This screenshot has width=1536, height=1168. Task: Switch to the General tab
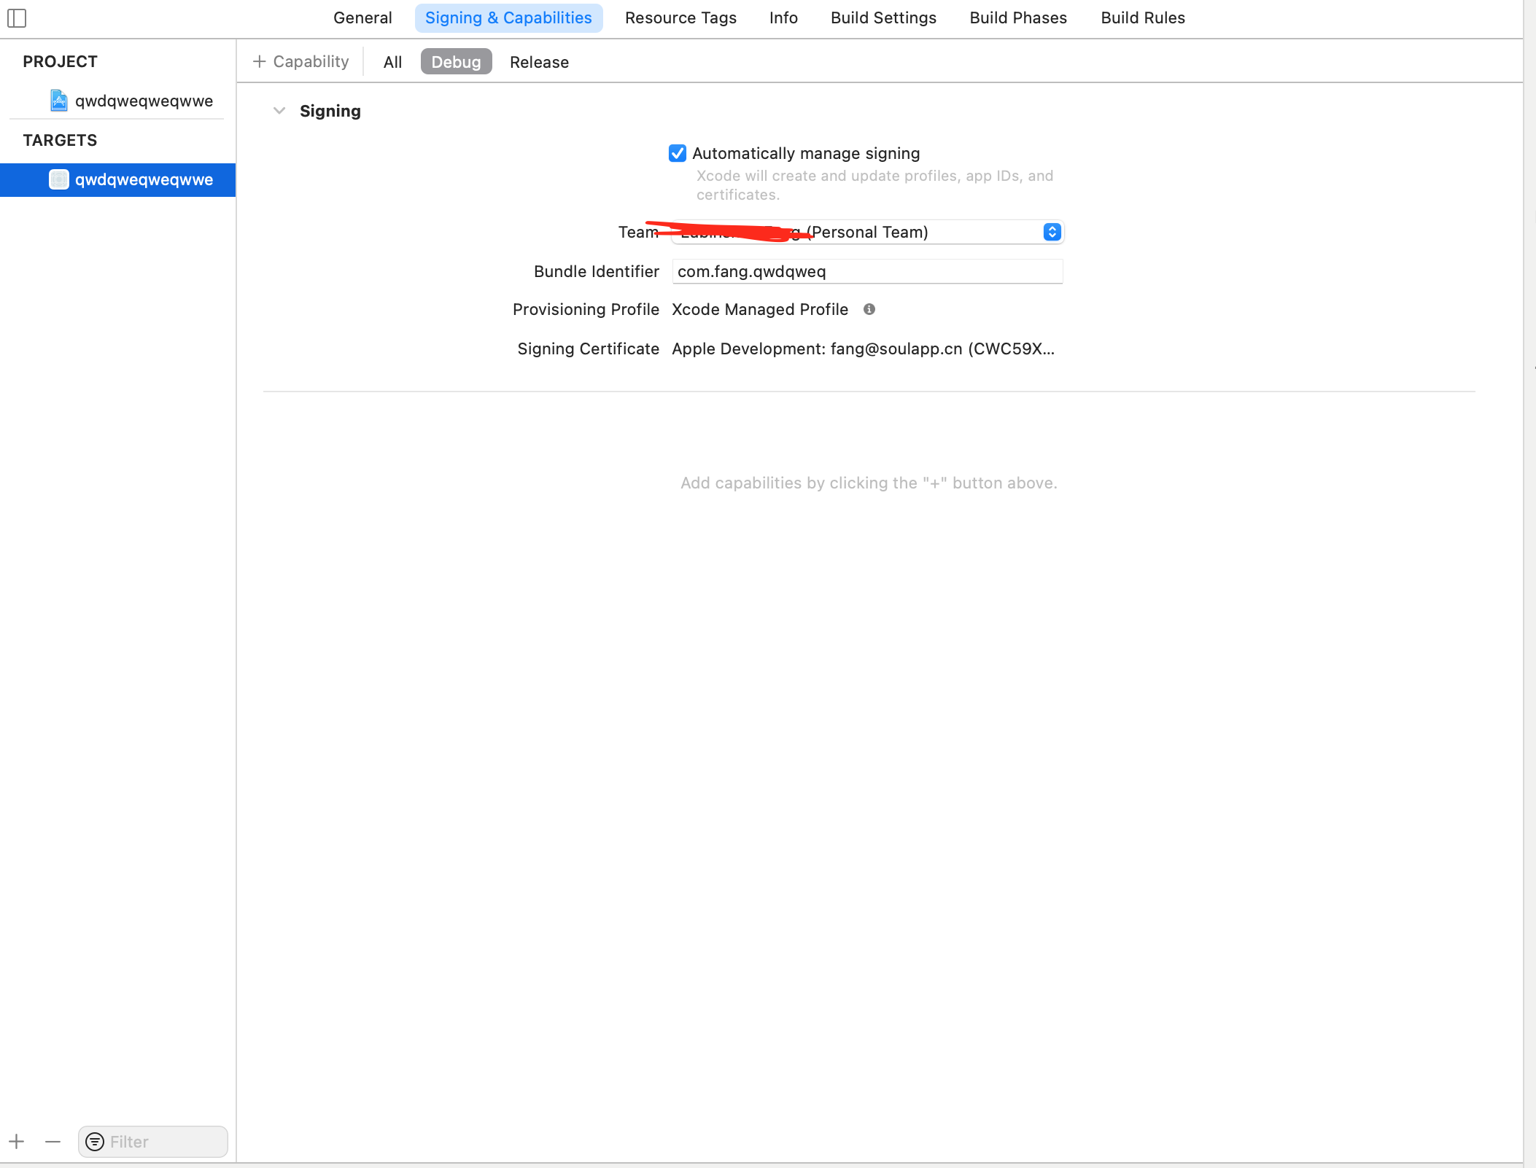362,17
